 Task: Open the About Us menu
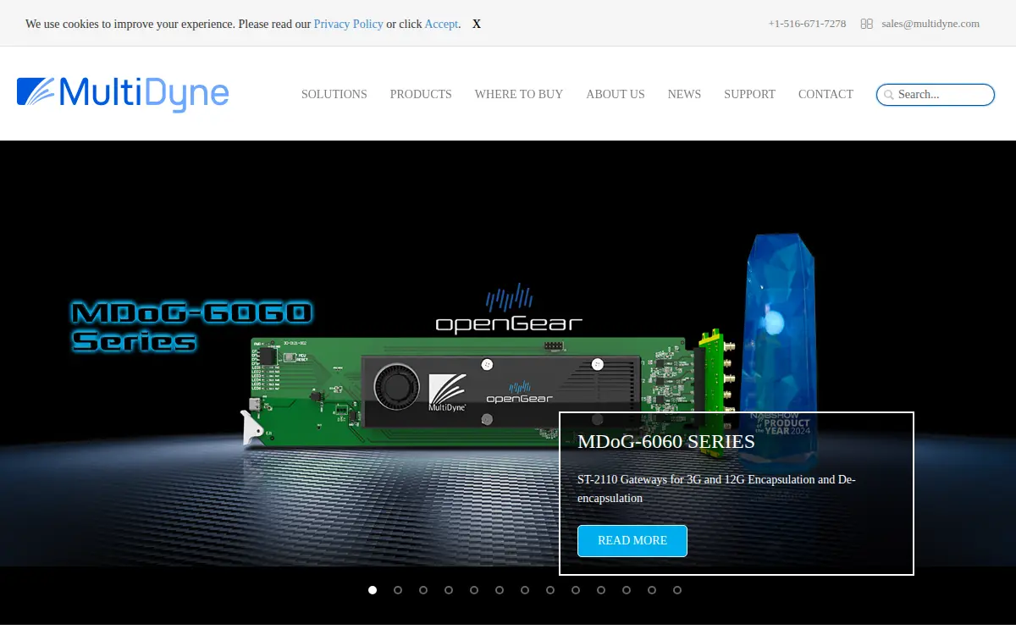coord(616,94)
